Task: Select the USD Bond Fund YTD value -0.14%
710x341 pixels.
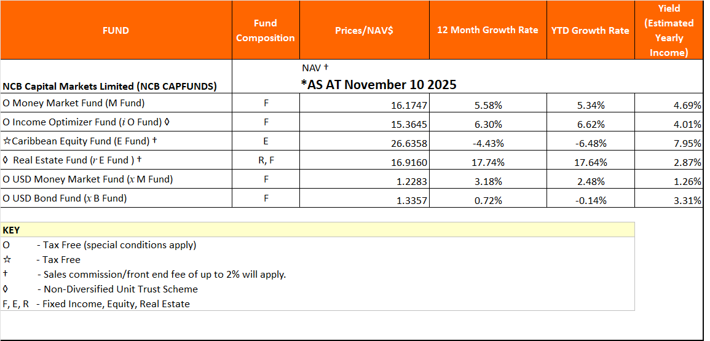Action: click(591, 201)
